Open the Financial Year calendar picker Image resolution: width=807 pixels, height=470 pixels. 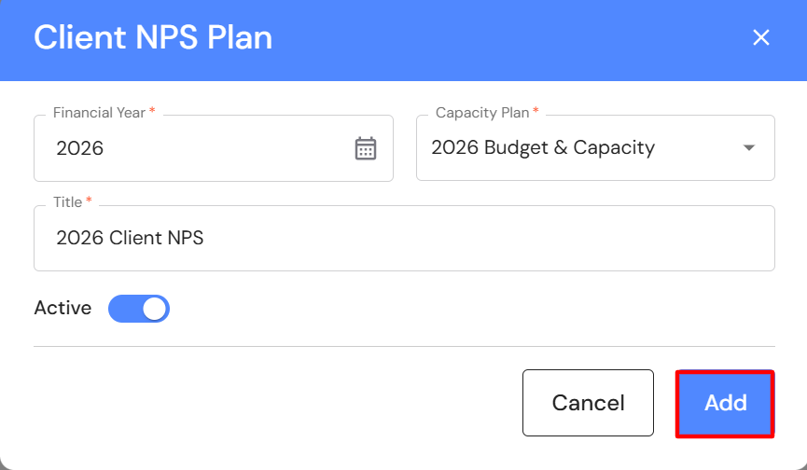(366, 148)
